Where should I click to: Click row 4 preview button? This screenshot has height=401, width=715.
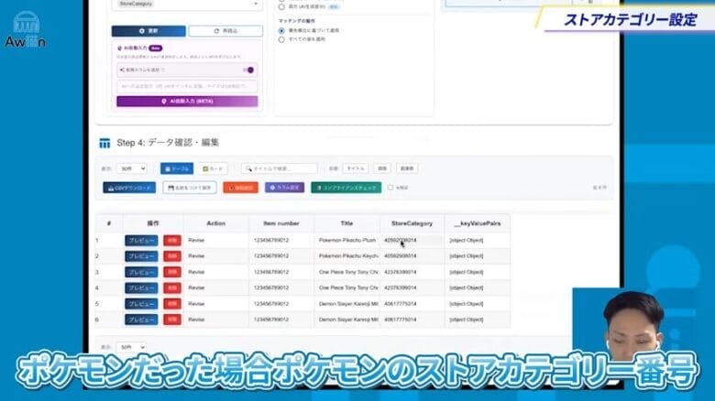[x=141, y=288]
